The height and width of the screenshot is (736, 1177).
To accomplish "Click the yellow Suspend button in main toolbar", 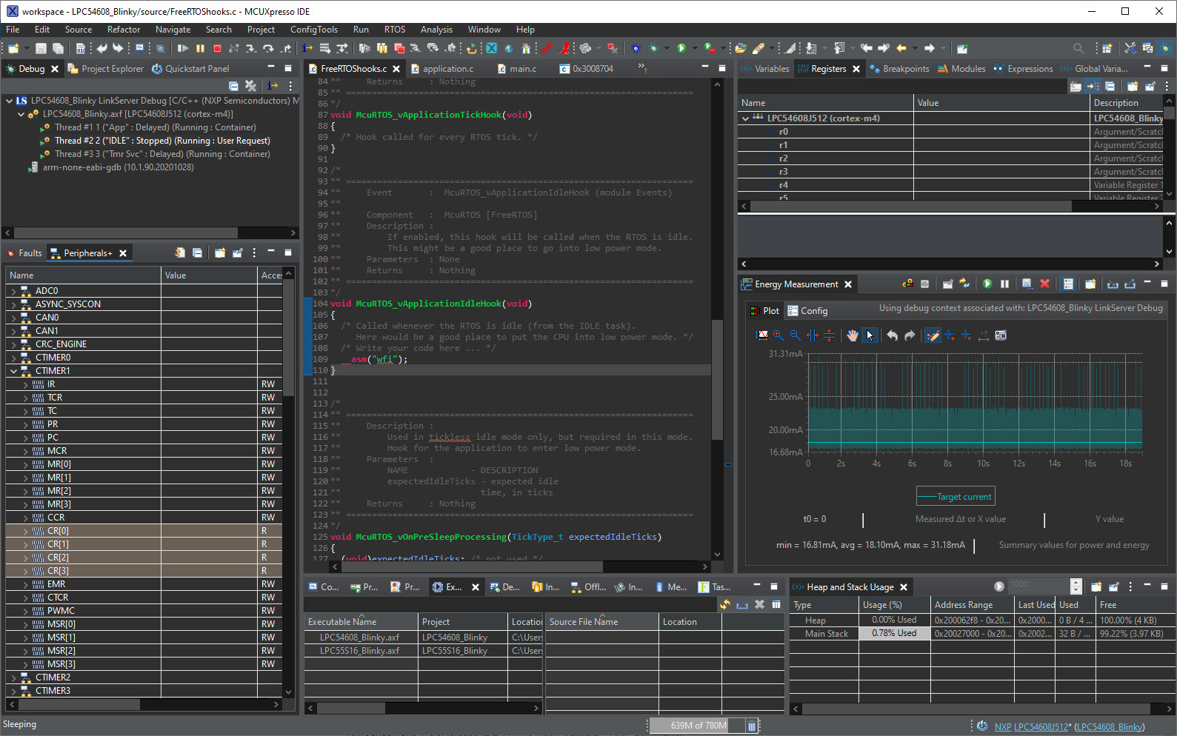I will pos(200,48).
